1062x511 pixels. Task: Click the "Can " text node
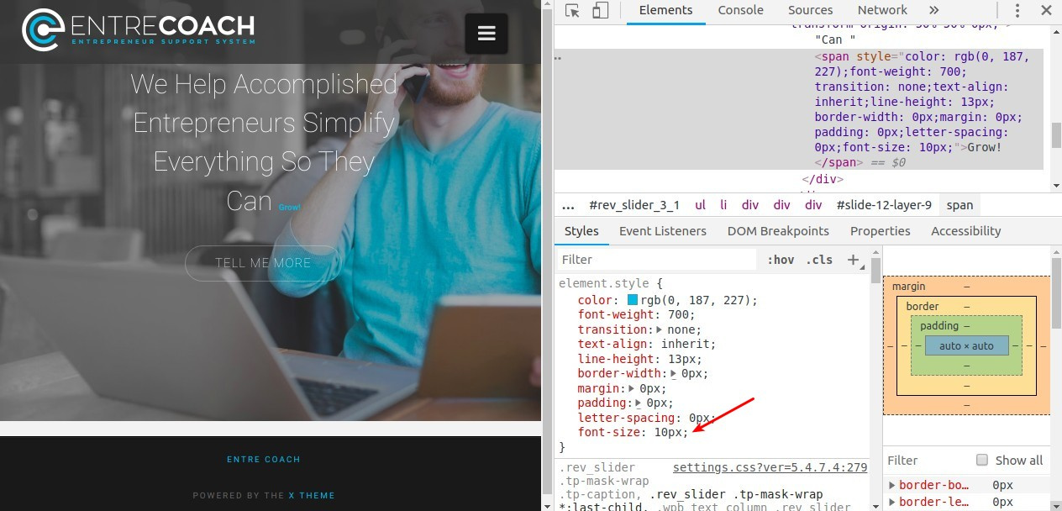834,40
